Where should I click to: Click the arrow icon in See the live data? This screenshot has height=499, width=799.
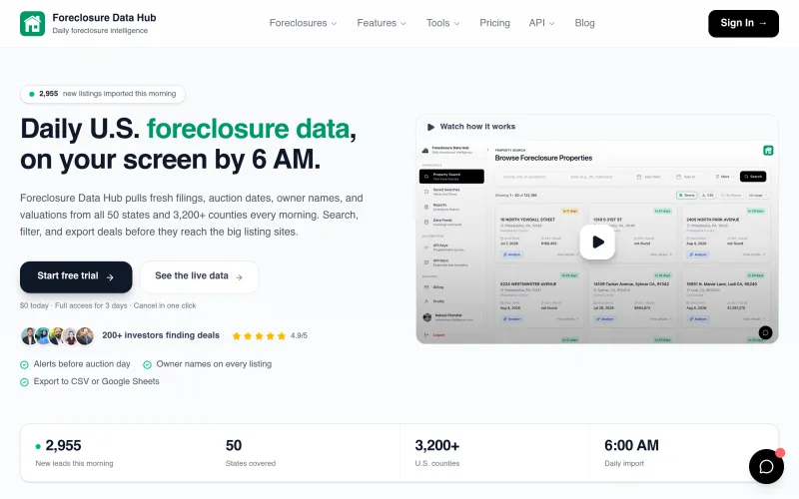[x=239, y=277]
